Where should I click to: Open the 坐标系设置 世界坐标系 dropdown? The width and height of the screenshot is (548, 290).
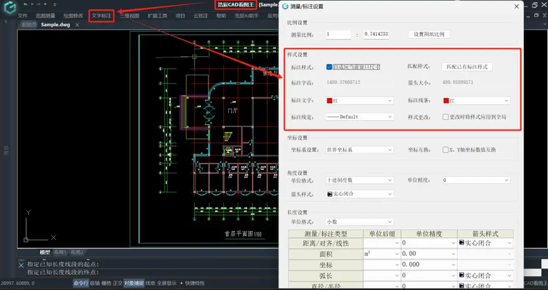(359, 150)
